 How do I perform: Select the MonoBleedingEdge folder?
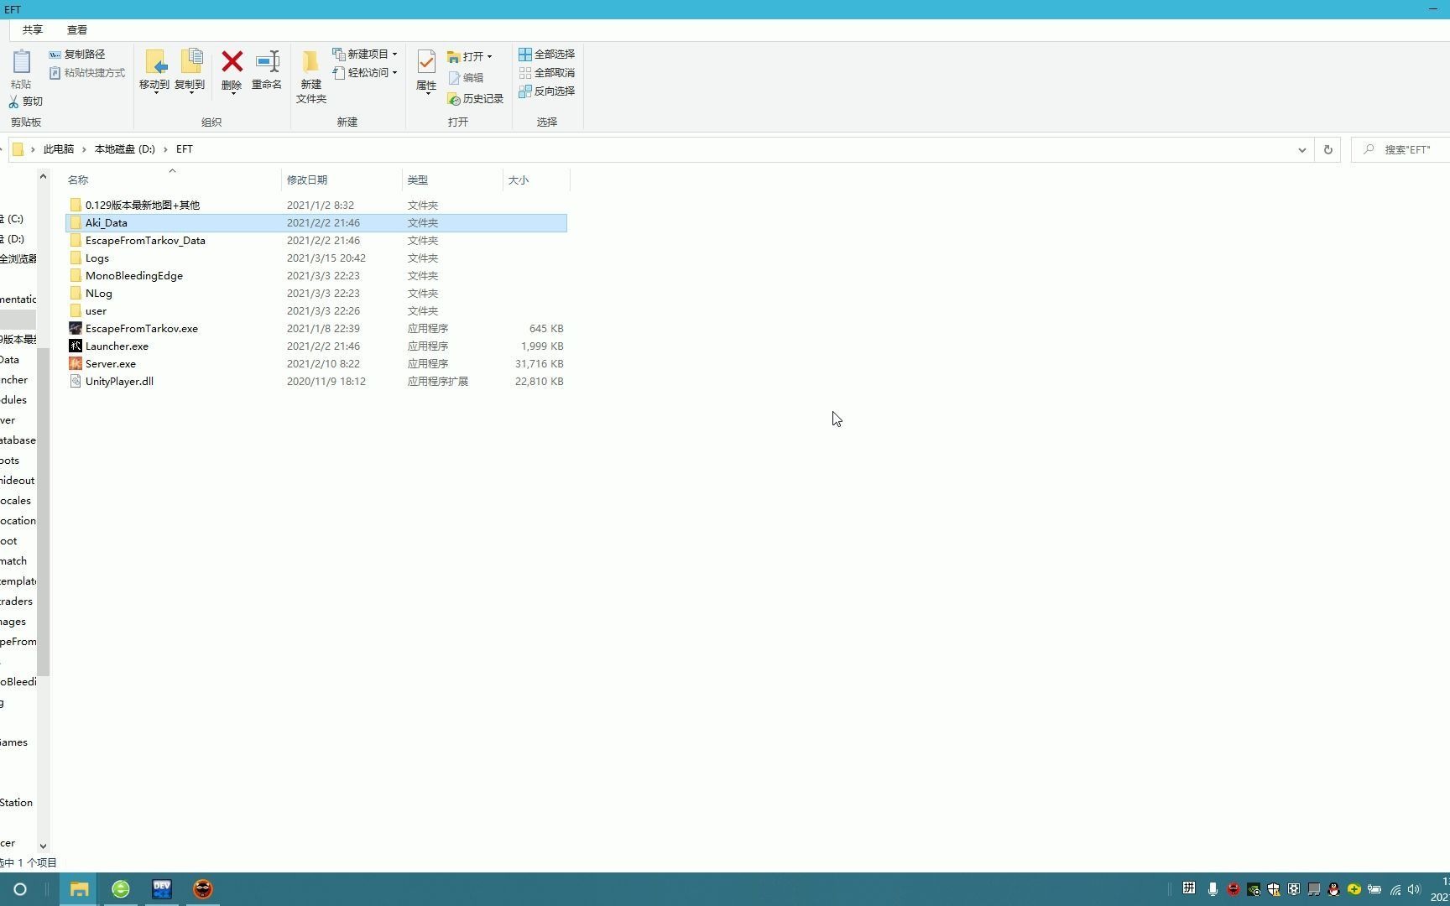coord(316,276)
